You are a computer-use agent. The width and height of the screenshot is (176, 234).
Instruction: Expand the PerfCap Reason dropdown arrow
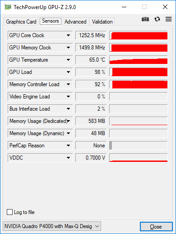[68, 146]
